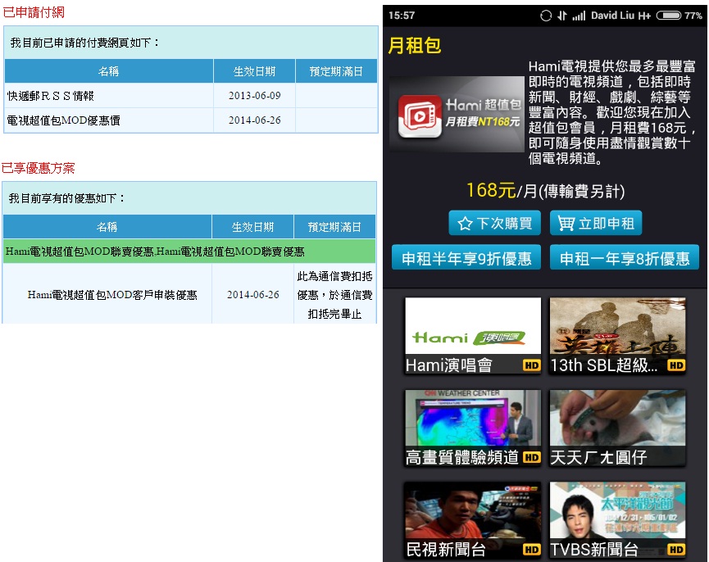709x562 pixels.
Task: Click the 此為通信費扣抵優惠 note
Action: 334,295
